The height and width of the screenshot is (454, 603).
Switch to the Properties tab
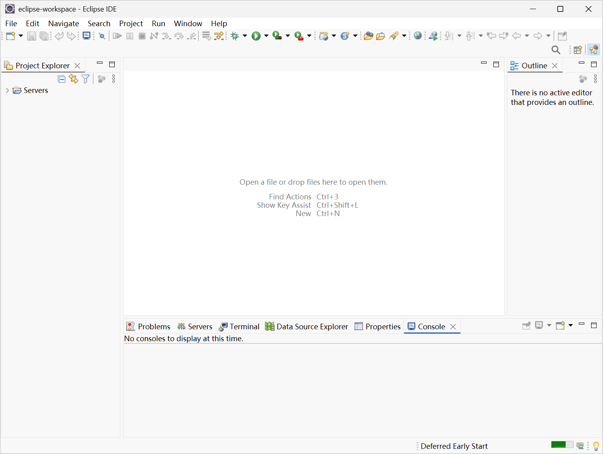pyautogui.click(x=377, y=326)
